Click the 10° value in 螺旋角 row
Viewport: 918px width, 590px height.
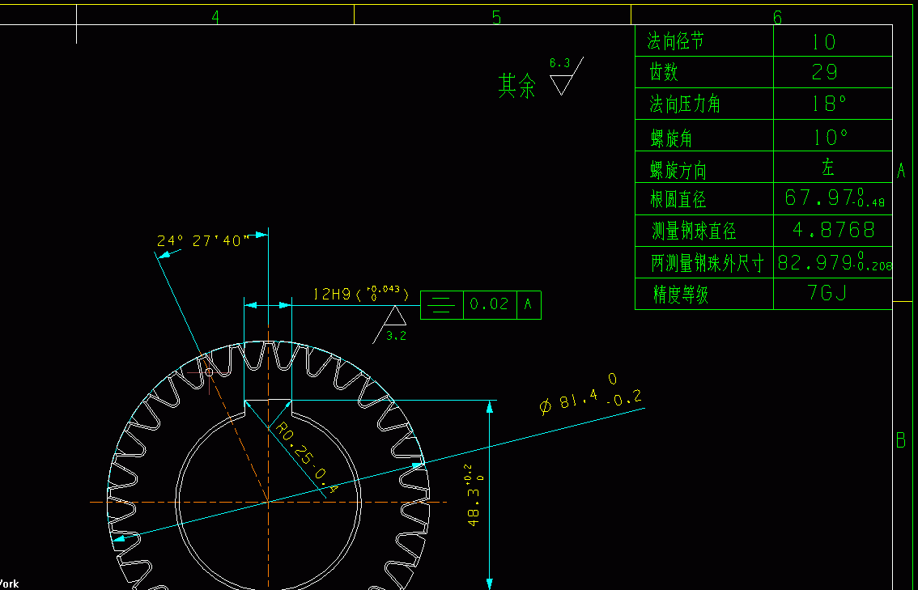pyautogui.click(x=831, y=137)
